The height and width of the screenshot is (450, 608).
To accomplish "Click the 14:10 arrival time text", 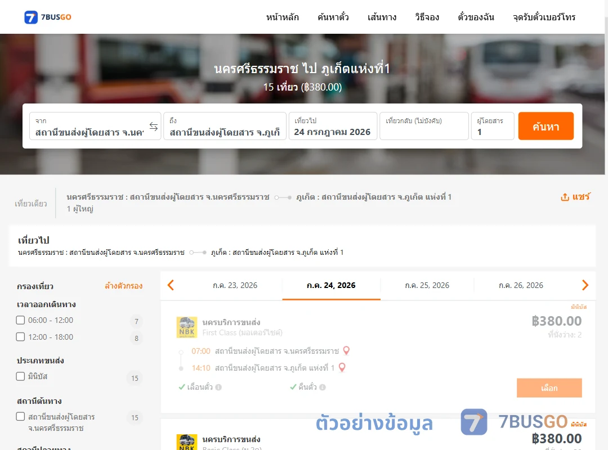I will point(201,368).
